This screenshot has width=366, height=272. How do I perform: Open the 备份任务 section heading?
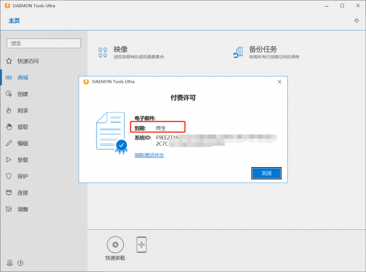[263, 49]
